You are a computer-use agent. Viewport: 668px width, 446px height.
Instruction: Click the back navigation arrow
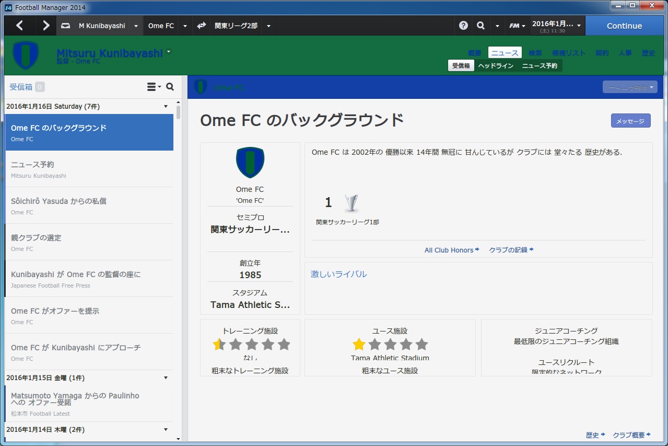point(19,26)
